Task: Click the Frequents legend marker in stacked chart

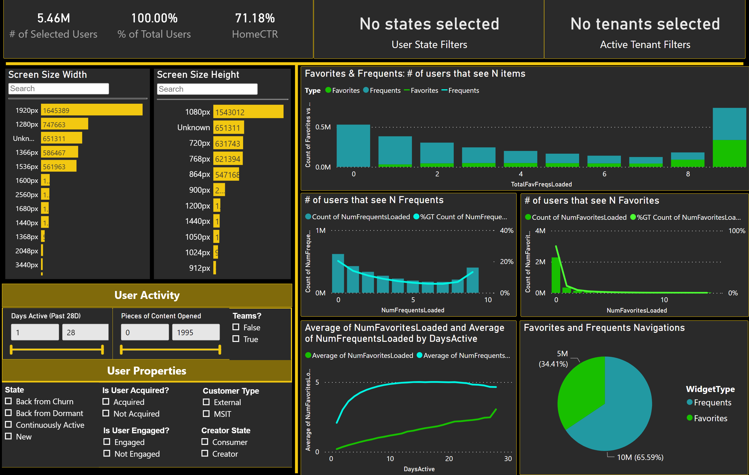Action: pyautogui.click(x=366, y=90)
